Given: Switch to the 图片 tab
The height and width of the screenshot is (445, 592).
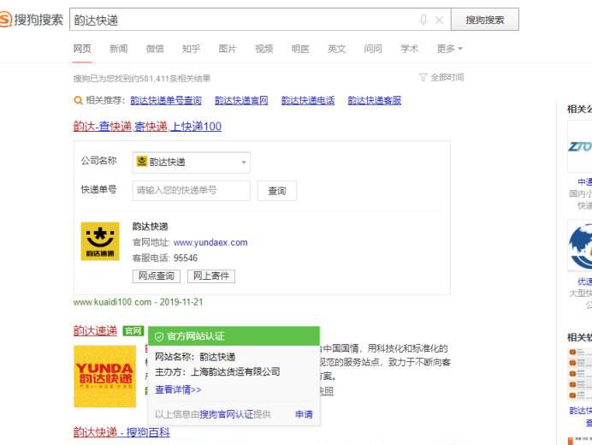Looking at the screenshot, I should 228,49.
